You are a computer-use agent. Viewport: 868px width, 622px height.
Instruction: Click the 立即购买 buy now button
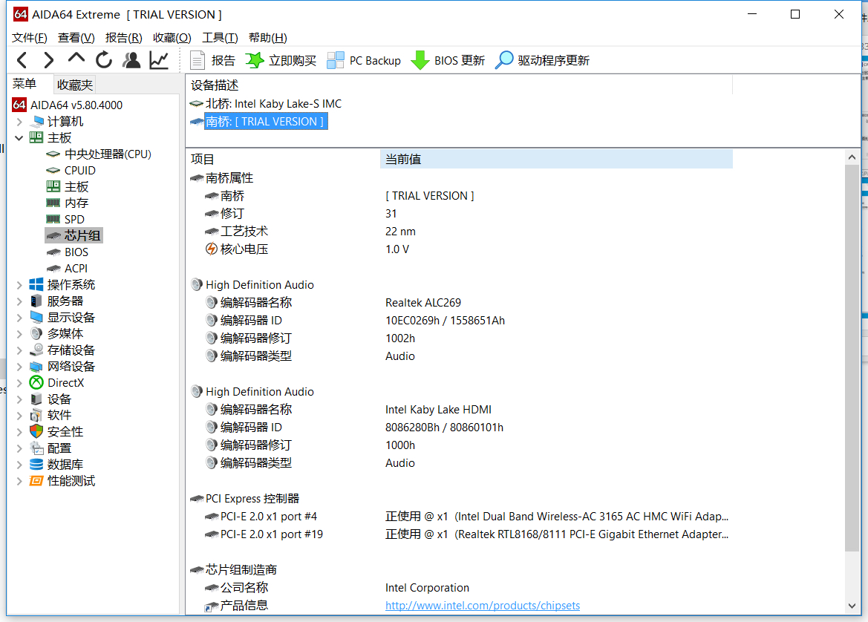click(x=281, y=60)
